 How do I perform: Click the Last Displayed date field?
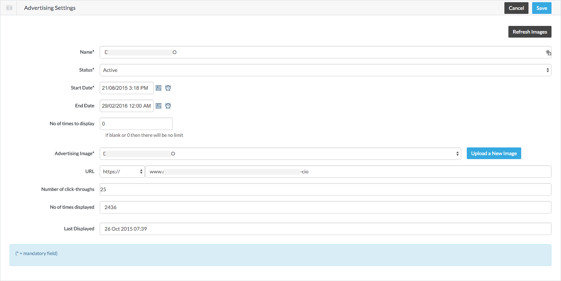point(325,228)
